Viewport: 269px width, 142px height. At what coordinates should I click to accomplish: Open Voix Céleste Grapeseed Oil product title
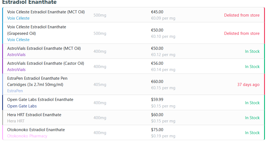[x=36, y=30]
